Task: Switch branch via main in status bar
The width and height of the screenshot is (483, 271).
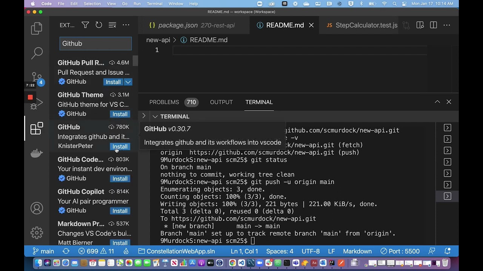Action: 43,251
